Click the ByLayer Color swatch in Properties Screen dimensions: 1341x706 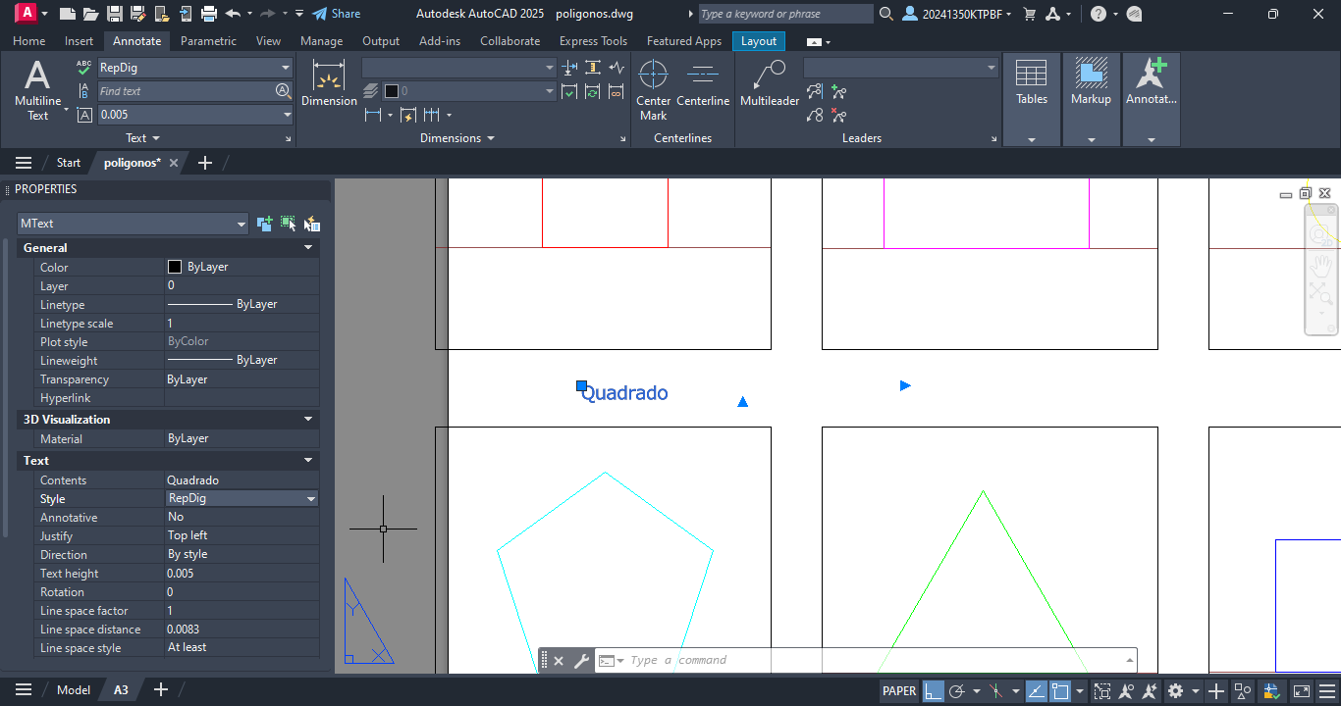point(175,267)
